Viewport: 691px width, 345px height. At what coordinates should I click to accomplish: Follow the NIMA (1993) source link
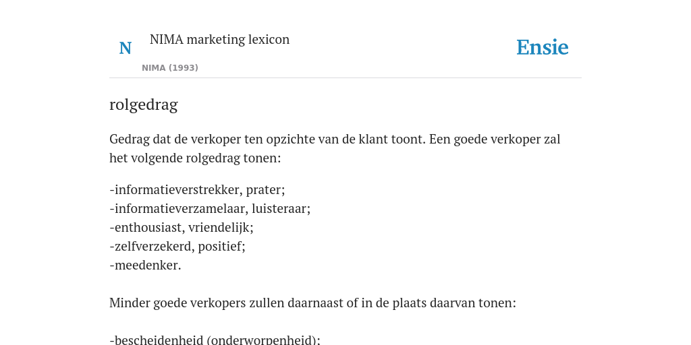click(x=169, y=68)
